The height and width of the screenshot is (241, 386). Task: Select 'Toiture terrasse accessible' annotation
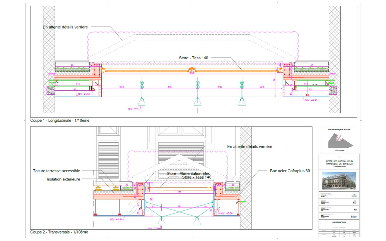[56, 171]
